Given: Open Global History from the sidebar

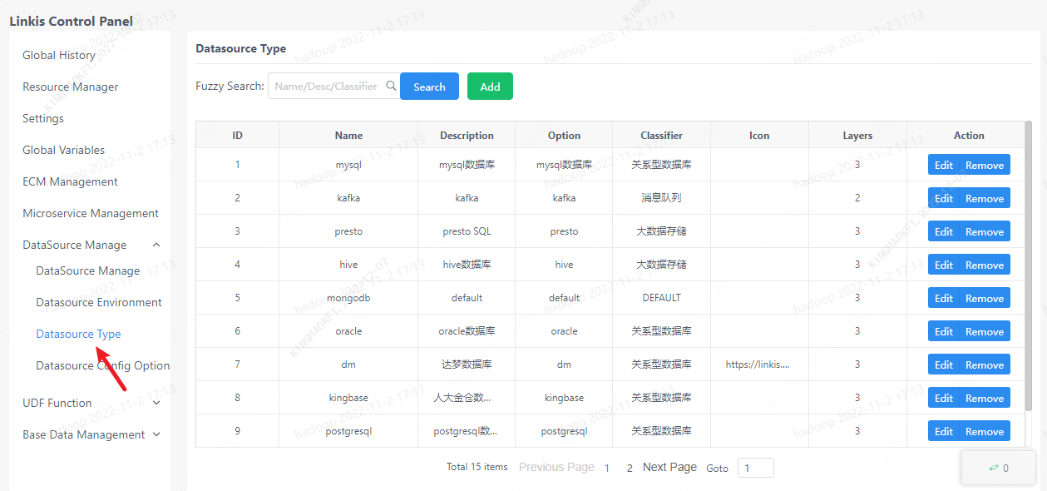Looking at the screenshot, I should [x=57, y=55].
